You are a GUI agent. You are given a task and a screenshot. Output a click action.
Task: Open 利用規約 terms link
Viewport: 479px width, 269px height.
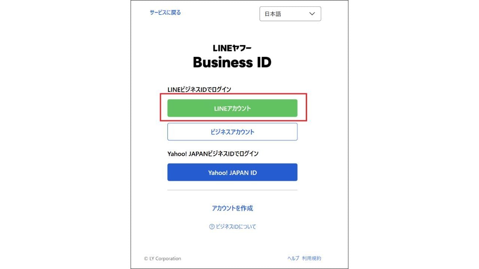311,259
